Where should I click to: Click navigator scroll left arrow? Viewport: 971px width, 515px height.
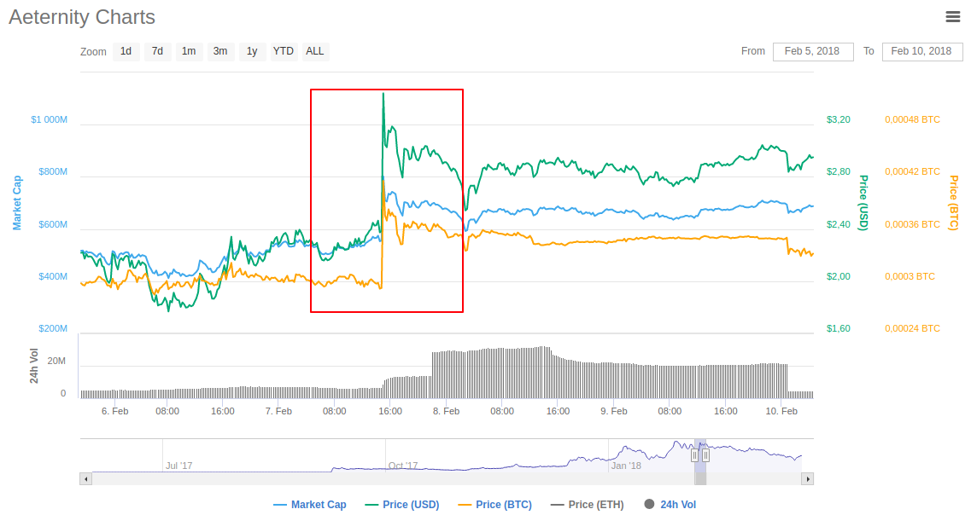pos(86,478)
